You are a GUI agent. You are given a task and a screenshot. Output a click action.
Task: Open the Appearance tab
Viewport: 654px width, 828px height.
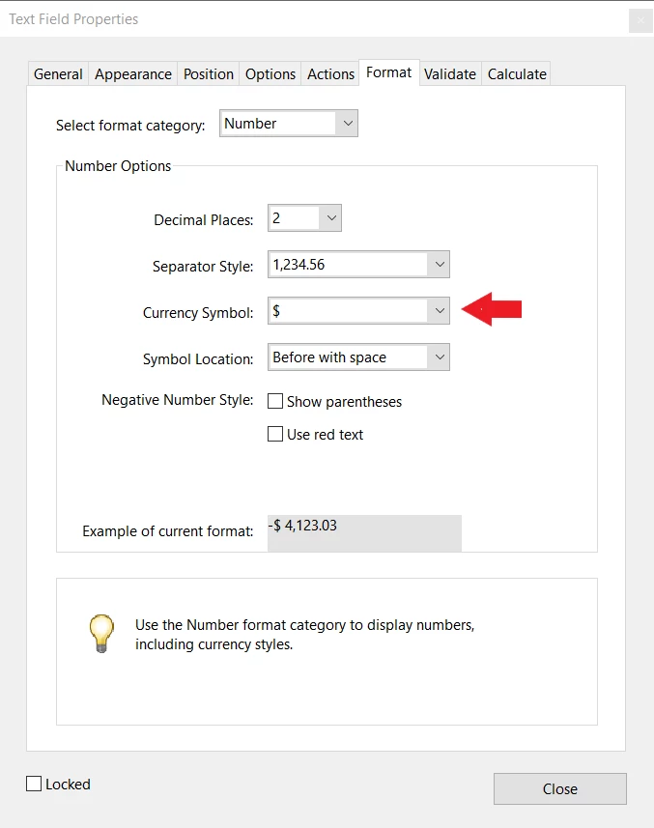pyautogui.click(x=133, y=74)
